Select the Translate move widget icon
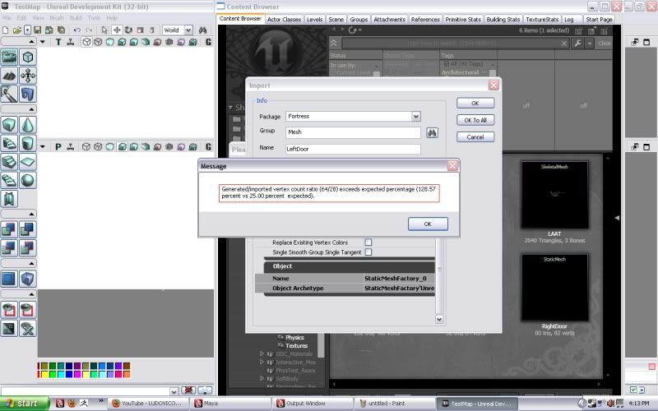 (x=117, y=30)
